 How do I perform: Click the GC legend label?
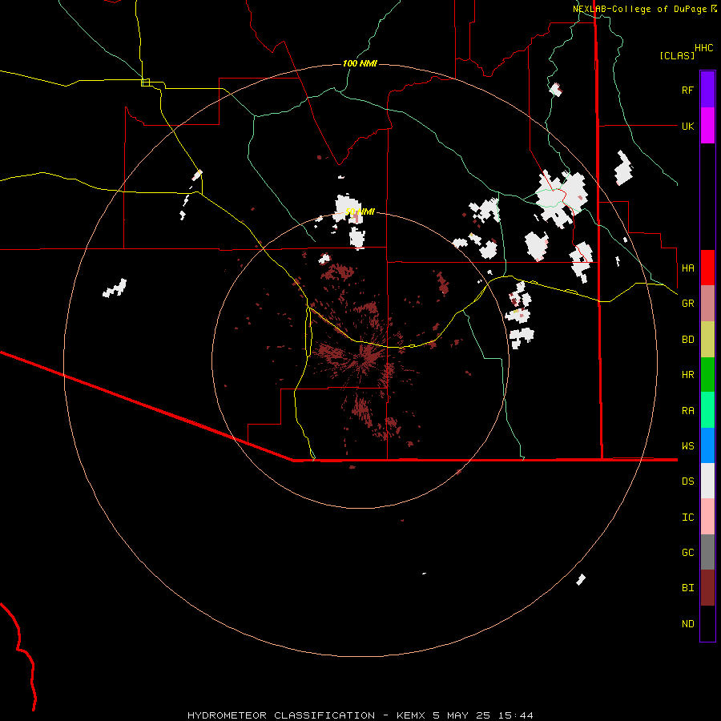pos(687,553)
